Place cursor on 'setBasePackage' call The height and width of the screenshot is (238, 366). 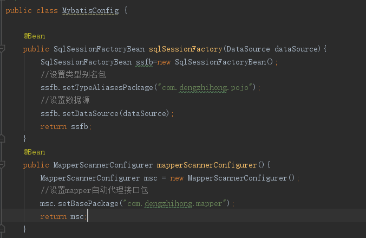click(x=88, y=204)
